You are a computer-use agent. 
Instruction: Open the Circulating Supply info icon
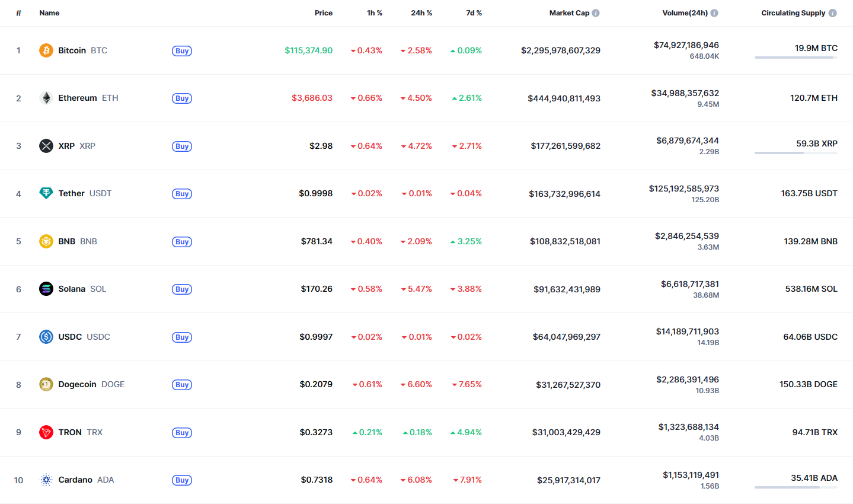pos(833,13)
